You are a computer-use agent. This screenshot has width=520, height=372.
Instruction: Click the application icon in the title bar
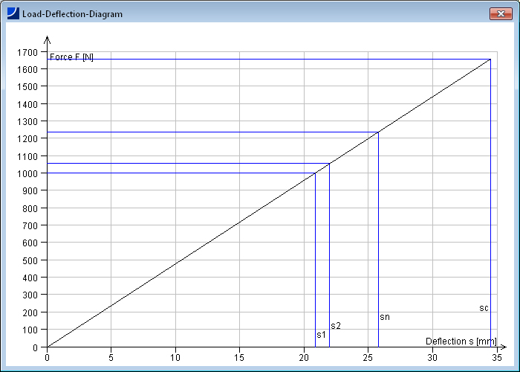[x=13, y=13]
